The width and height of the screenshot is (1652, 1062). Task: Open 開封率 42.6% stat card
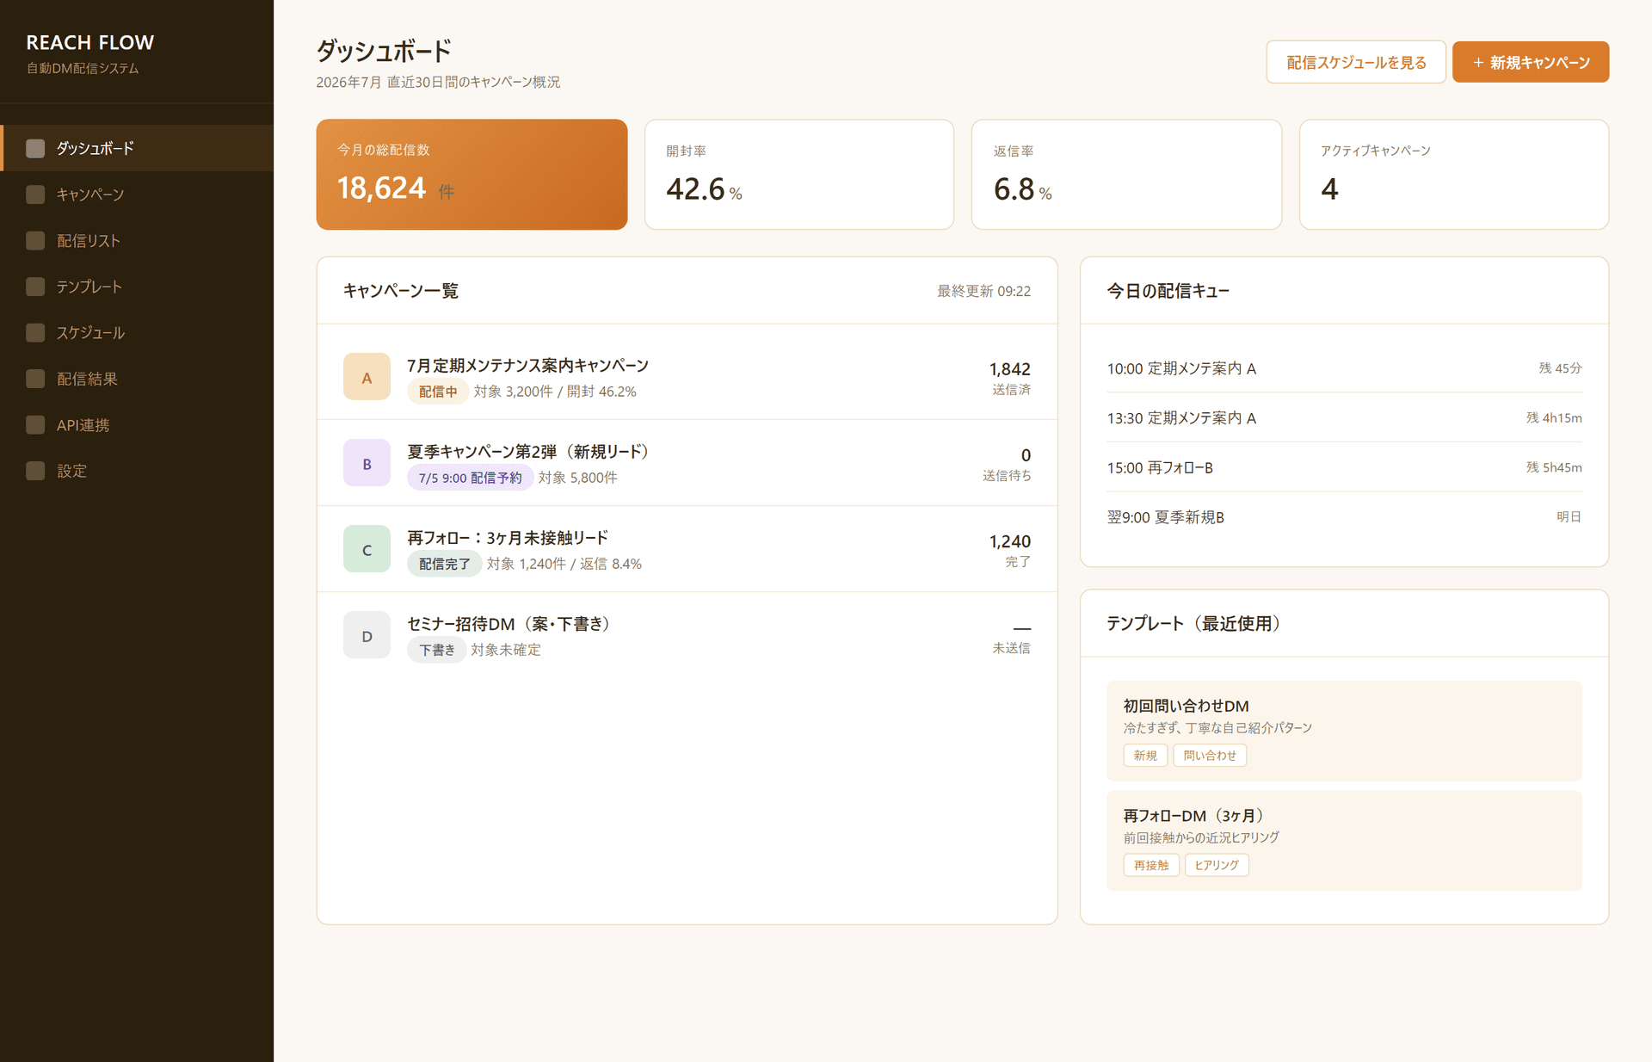[799, 174]
